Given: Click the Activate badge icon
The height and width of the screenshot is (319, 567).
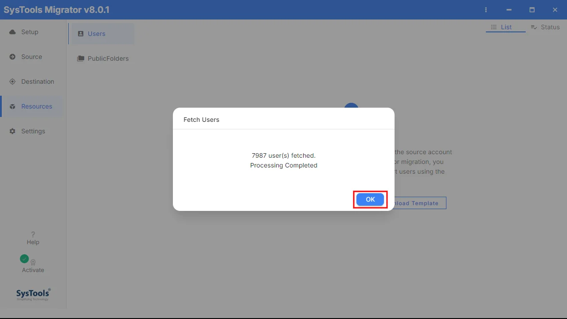Looking at the screenshot, I should pos(33,262).
